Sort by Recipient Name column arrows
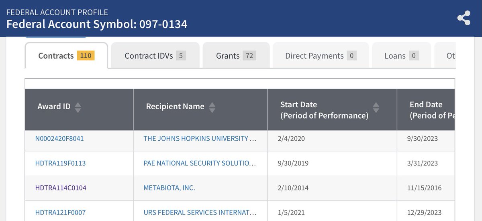The image size is (482, 221). tap(212, 107)
